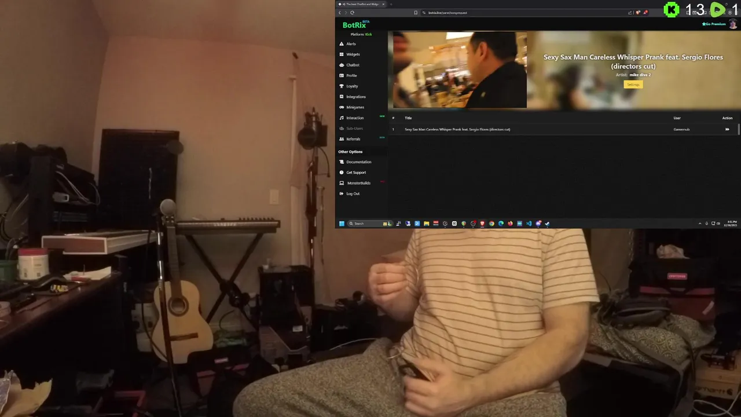Image resolution: width=741 pixels, height=417 pixels.
Task: Reload the page with the refresh icon
Action: (x=352, y=13)
